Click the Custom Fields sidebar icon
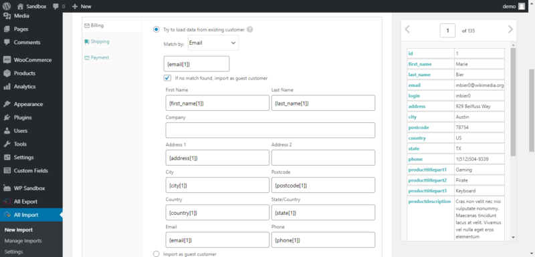The width and height of the screenshot is (535, 257). [7, 170]
